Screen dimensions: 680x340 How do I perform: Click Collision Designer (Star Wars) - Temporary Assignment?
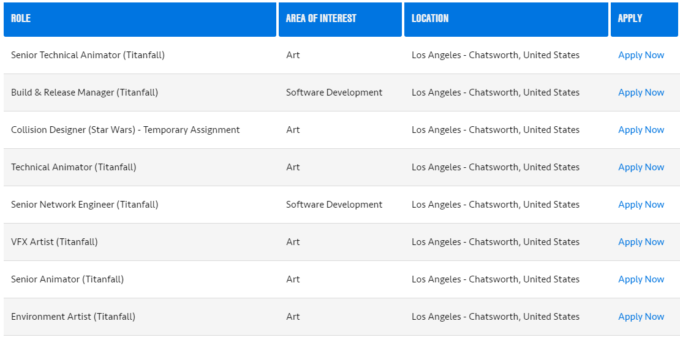126,130
